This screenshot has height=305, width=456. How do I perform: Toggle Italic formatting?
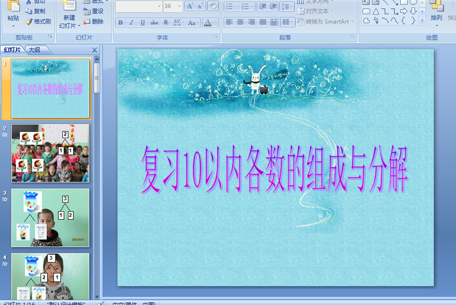[132, 23]
